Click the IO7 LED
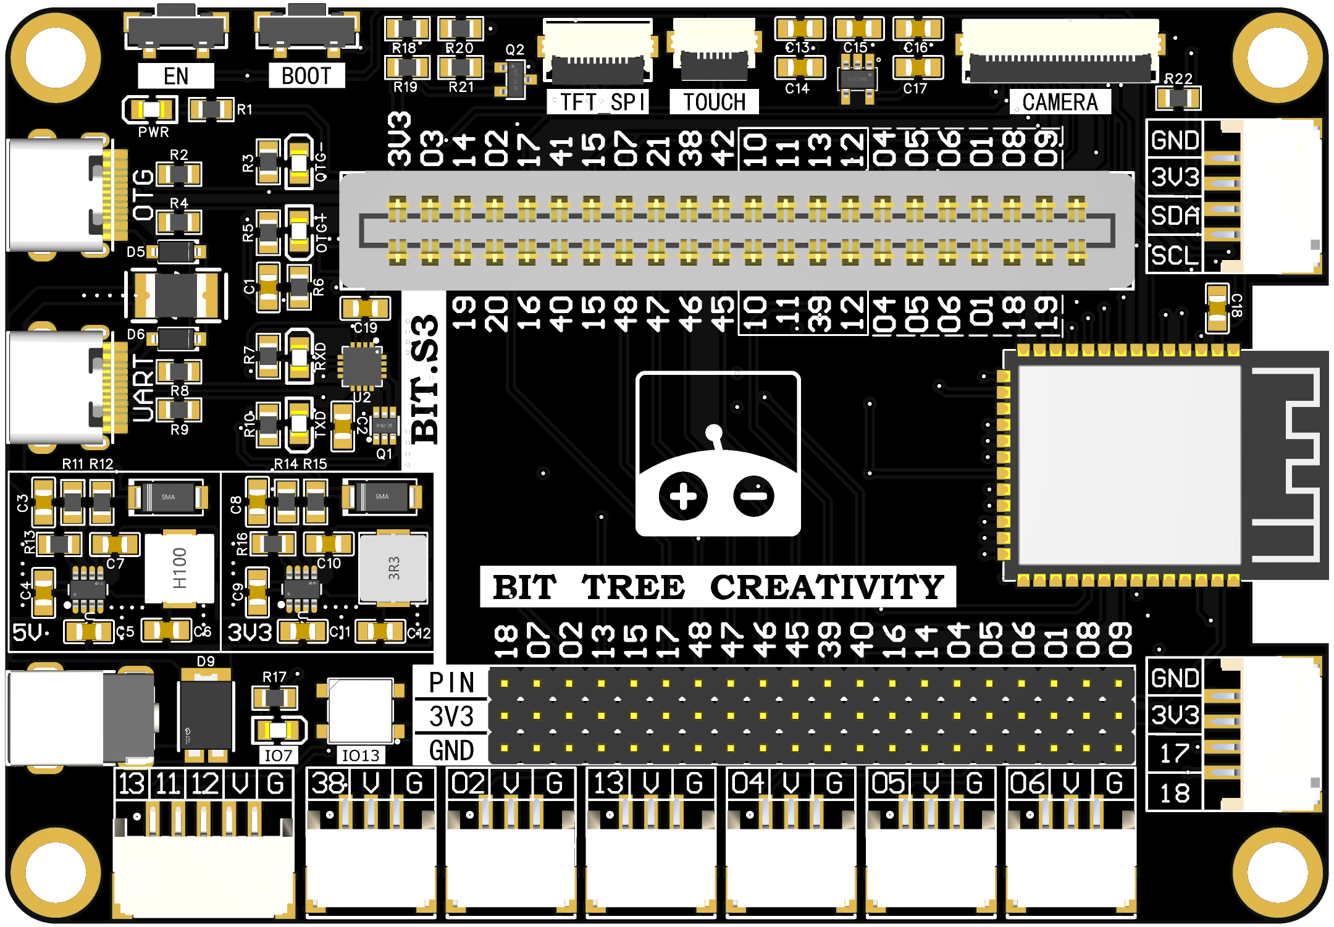The height and width of the screenshot is (927, 1334). click(278, 731)
